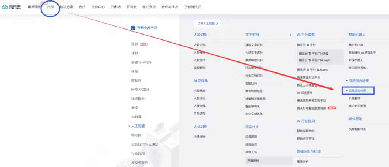
Task: Select the 推荐 HOT product category
Action: 139,44
